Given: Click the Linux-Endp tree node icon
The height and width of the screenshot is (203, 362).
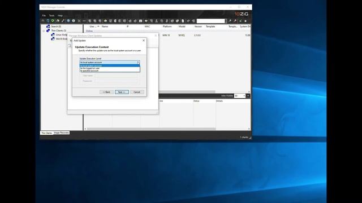Looking at the screenshot, I should click(x=53, y=35).
